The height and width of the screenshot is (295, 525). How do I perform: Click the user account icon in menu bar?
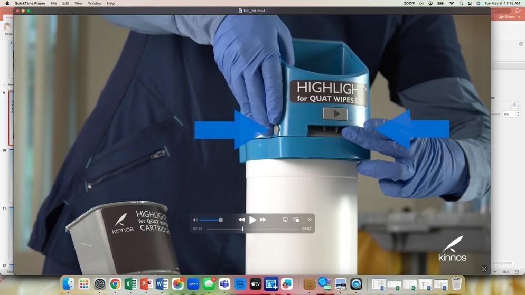coord(430,3)
